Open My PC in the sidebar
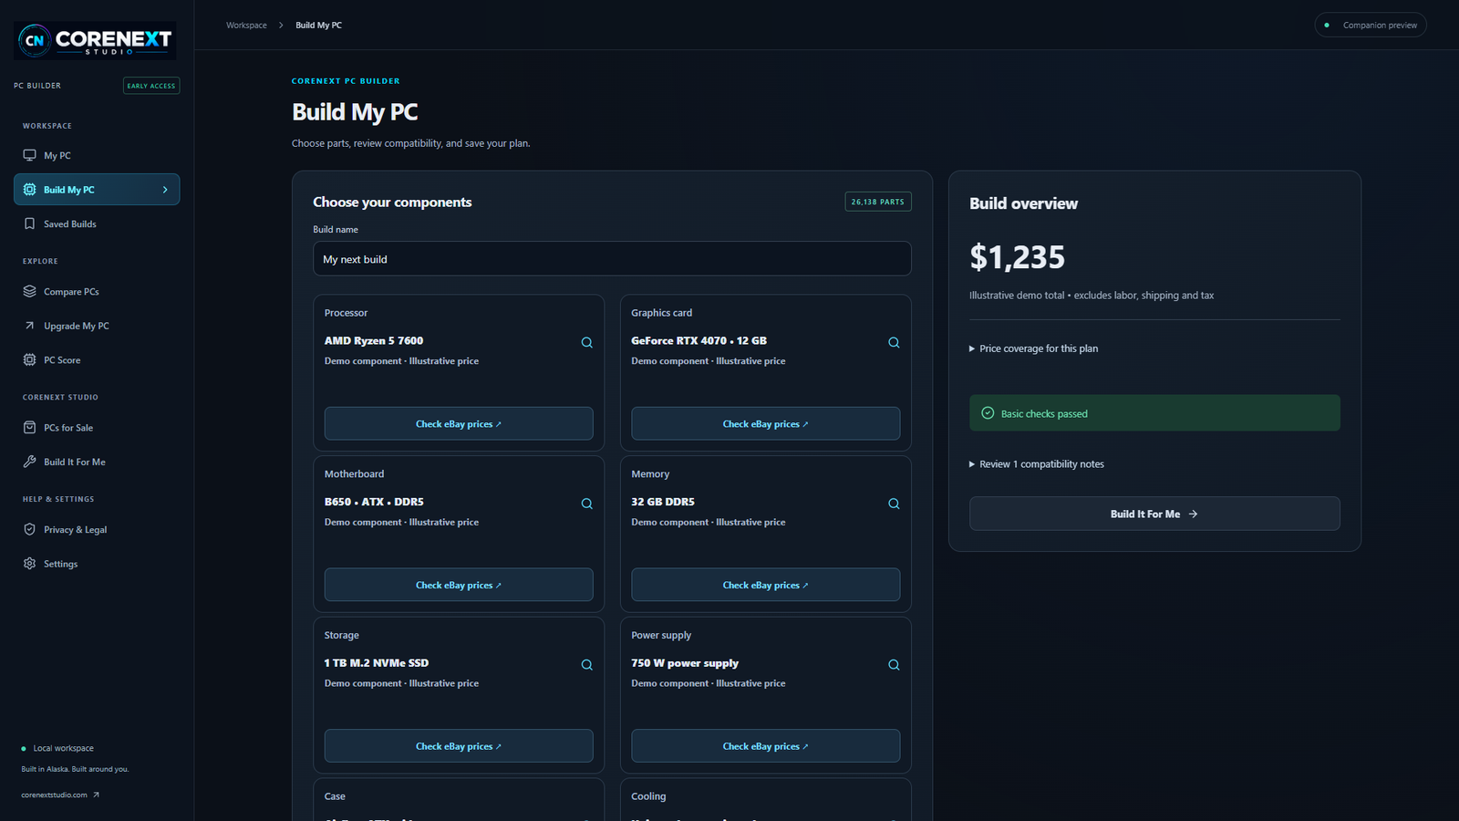The width and height of the screenshot is (1459, 821). 97,155
